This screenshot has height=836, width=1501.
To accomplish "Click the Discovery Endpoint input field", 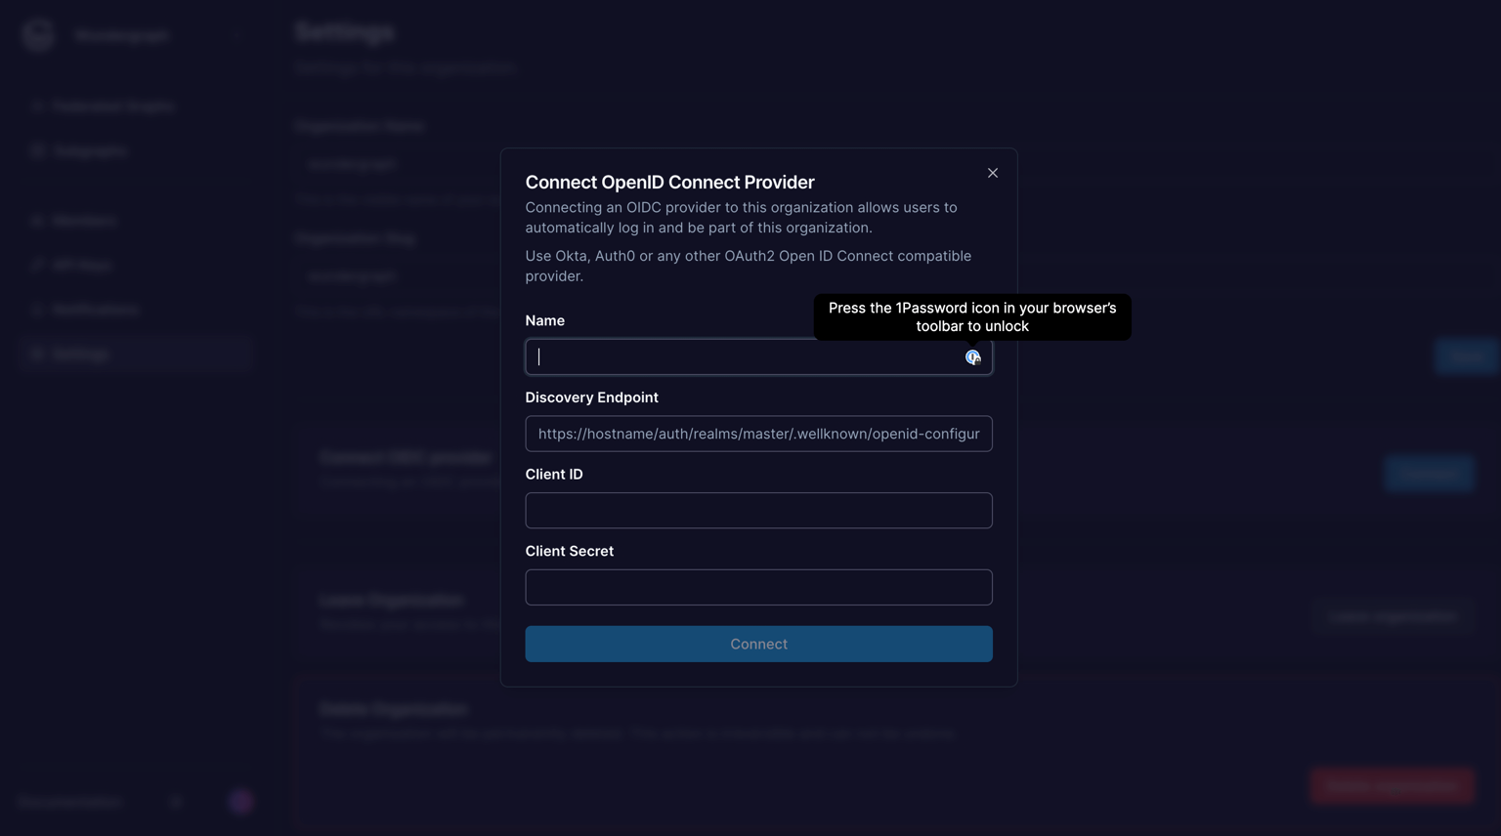I will point(758,433).
